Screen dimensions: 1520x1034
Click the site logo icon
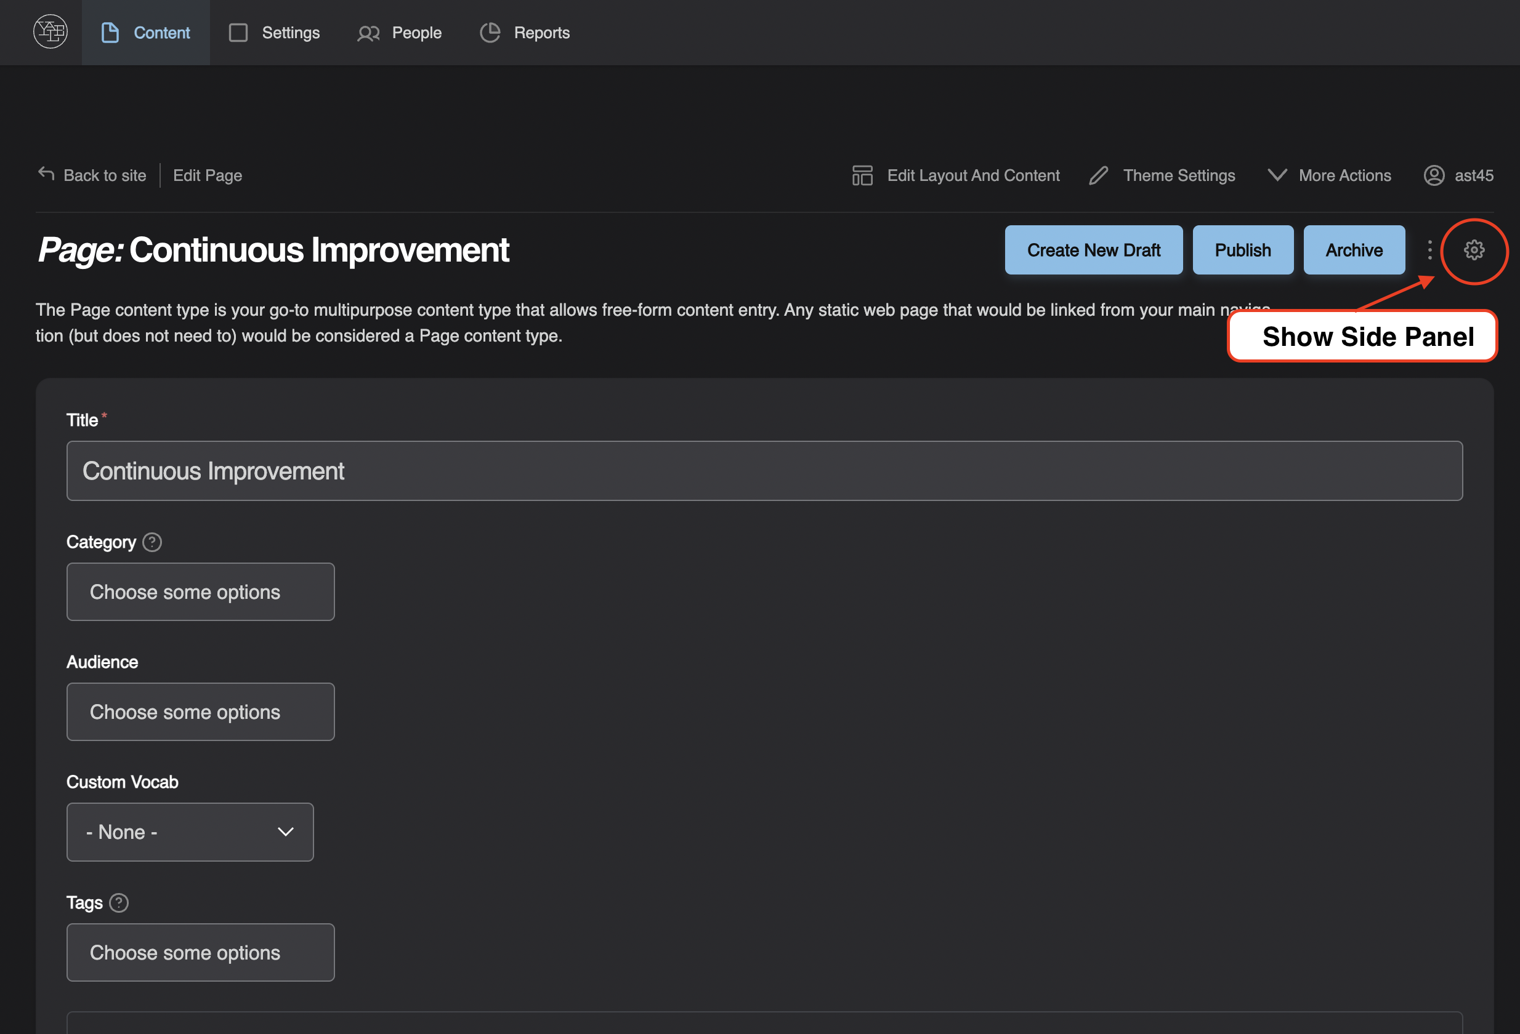click(51, 31)
